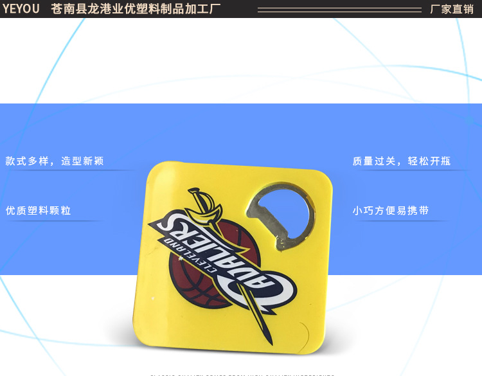Click the 款式多样，造型新颖 feature text
Viewport: 482px width, 376px height.
click(x=55, y=161)
